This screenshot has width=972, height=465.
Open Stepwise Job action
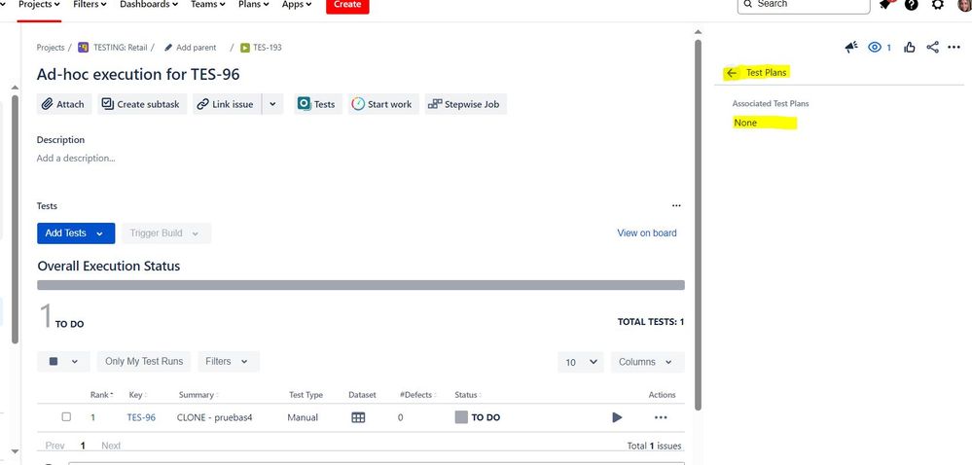[x=465, y=104]
